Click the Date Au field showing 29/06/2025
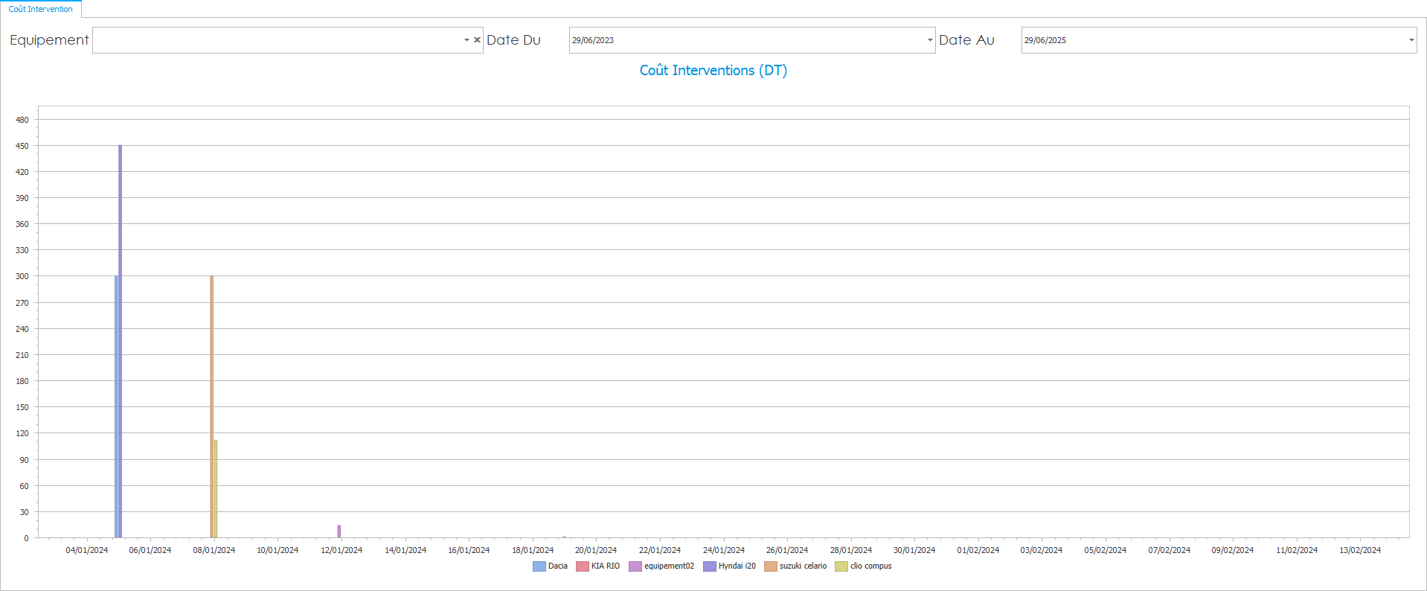This screenshot has width=1427, height=591. 1213,40
